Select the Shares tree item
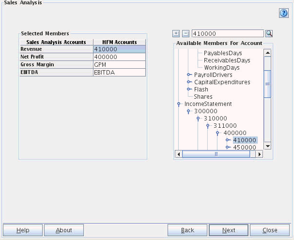Viewport: 294px width, 240px height. tap(203, 97)
